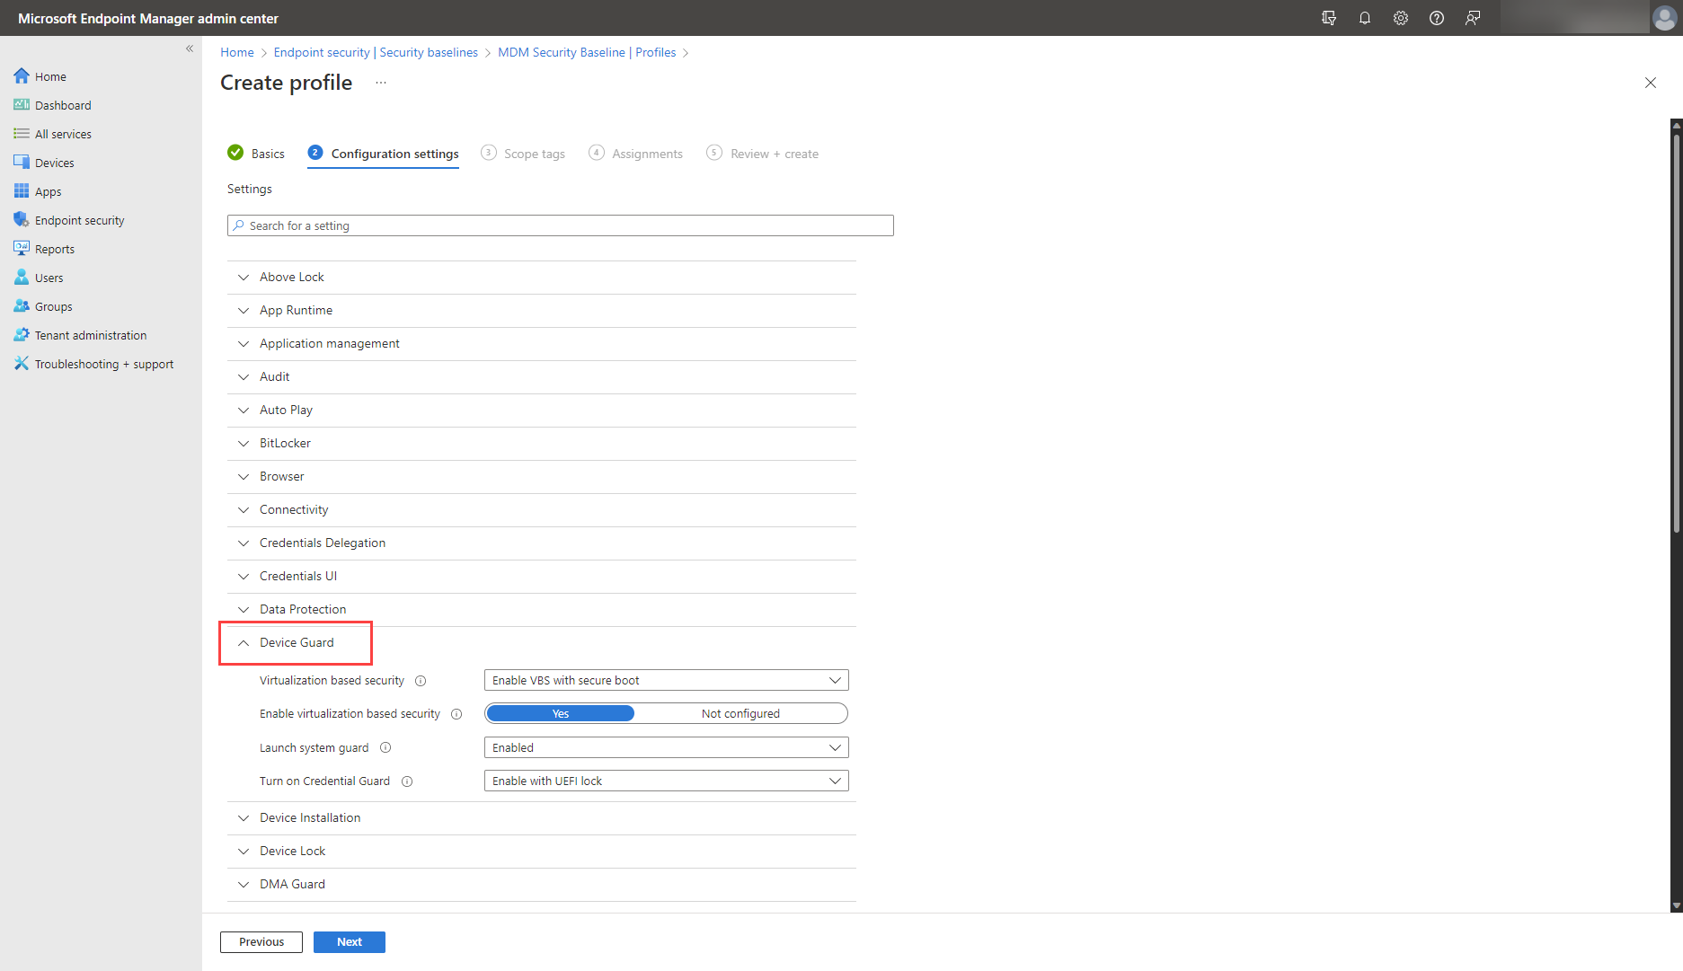Show info for Enable virtualization based security
The height and width of the screenshot is (971, 1683).
tap(456, 714)
